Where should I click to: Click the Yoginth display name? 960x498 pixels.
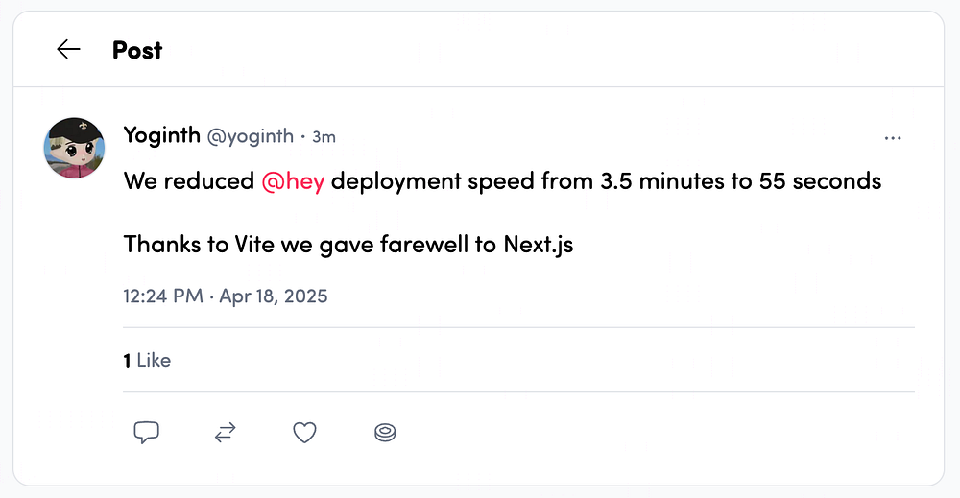162,135
